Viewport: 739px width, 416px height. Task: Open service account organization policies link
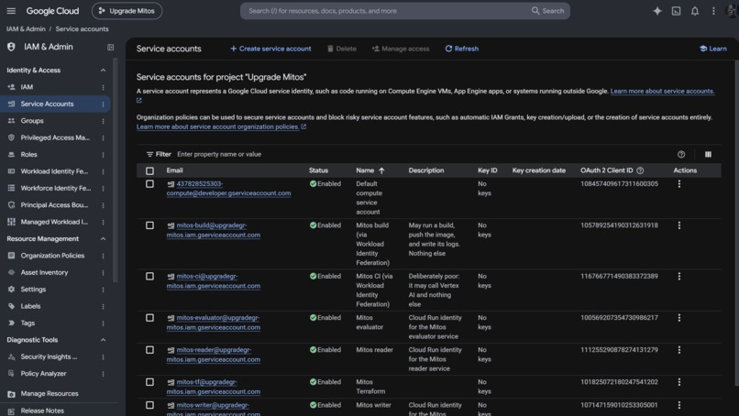[x=222, y=126]
